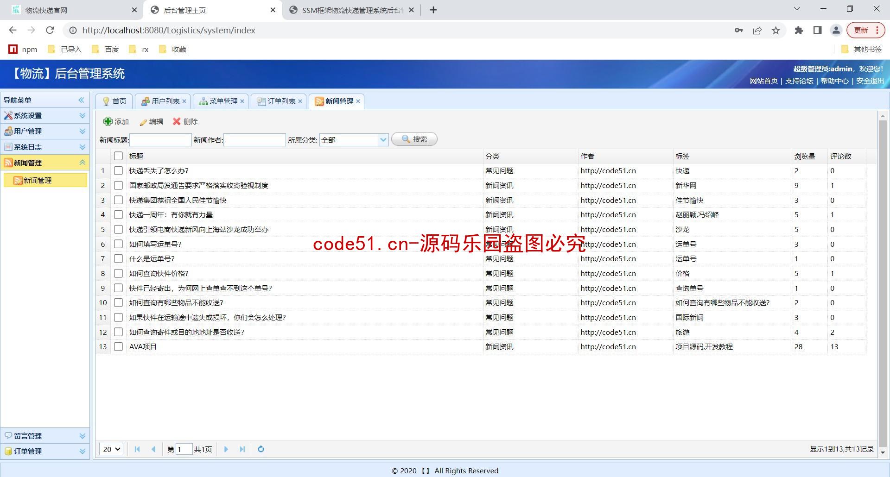The height and width of the screenshot is (477, 890).
Task: Open the 支持论坛 link
Action: tap(799, 81)
